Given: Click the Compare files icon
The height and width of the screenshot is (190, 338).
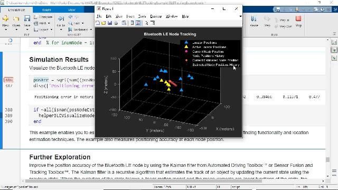Looking at the screenshot, I should [36, 17].
